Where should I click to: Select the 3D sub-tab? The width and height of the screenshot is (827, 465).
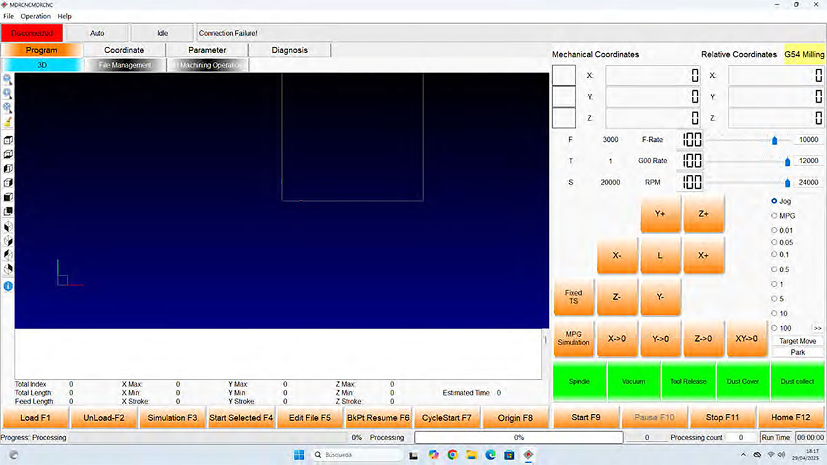coord(41,65)
